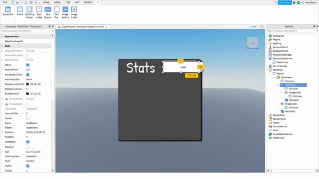The image size is (319, 179).
Task: Open the FILE menu
Action: (x=5, y=2)
